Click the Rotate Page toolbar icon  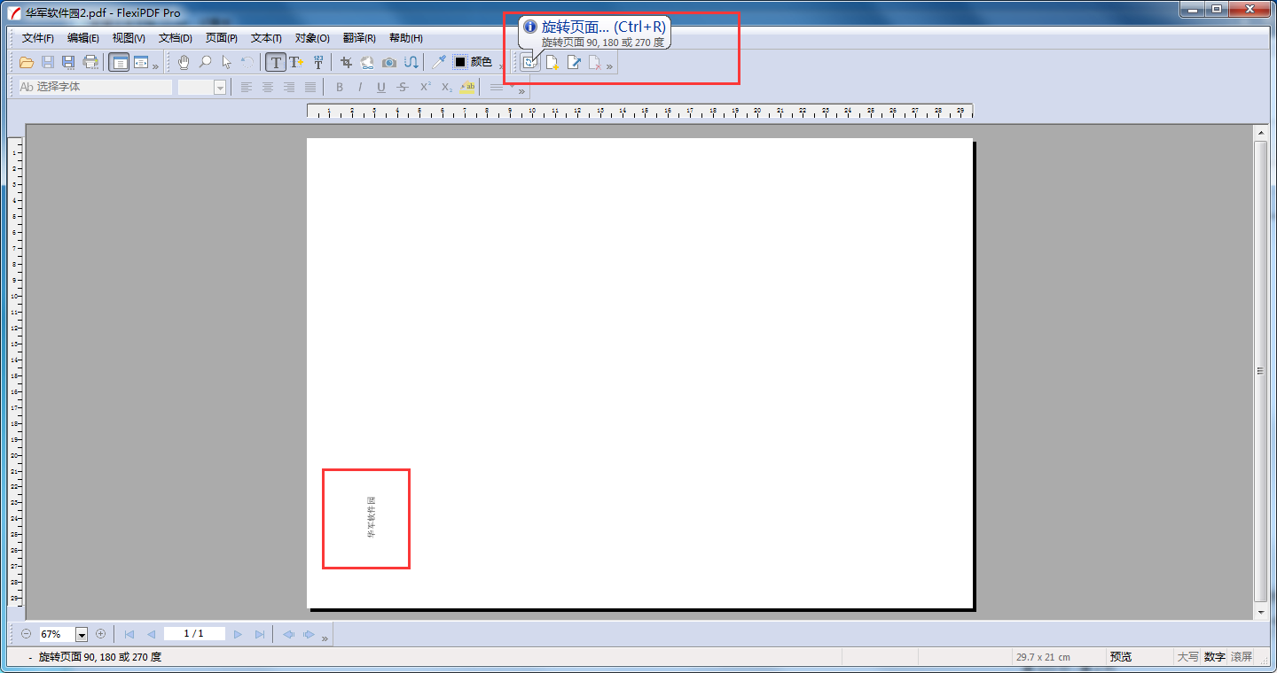(529, 62)
